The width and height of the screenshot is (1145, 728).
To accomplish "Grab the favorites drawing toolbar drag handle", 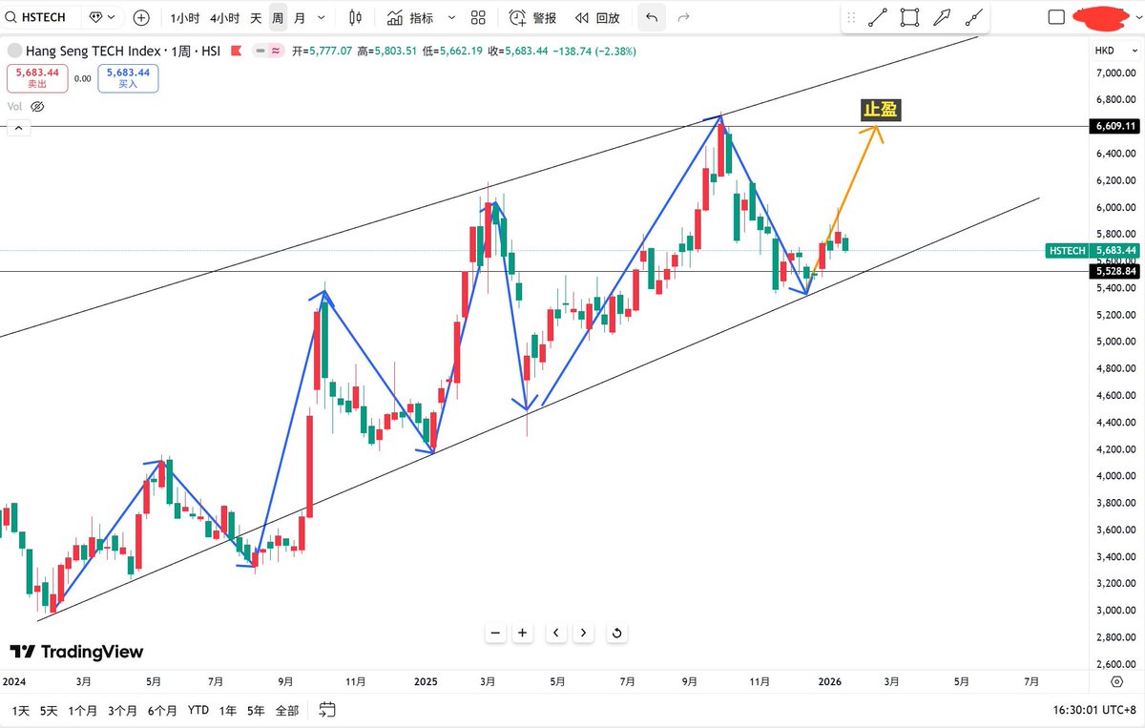I will point(851,17).
